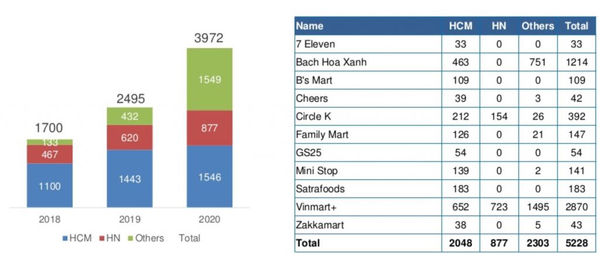Select the Total legend label
This screenshot has height=254, width=599.
tap(189, 238)
